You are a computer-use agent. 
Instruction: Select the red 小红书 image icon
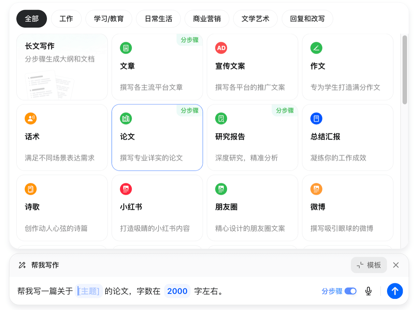[126, 189]
